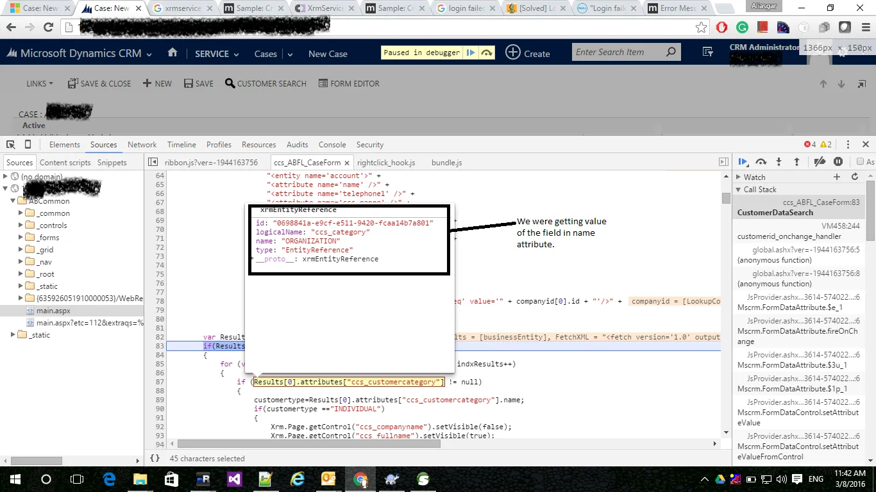Refresh watch expressions
The height and width of the screenshot is (492, 876).
pyautogui.click(x=855, y=177)
